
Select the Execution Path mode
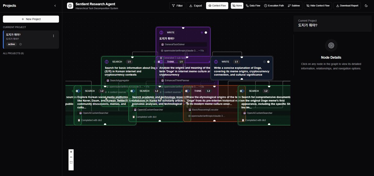pyautogui.click(x=274, y=6)
